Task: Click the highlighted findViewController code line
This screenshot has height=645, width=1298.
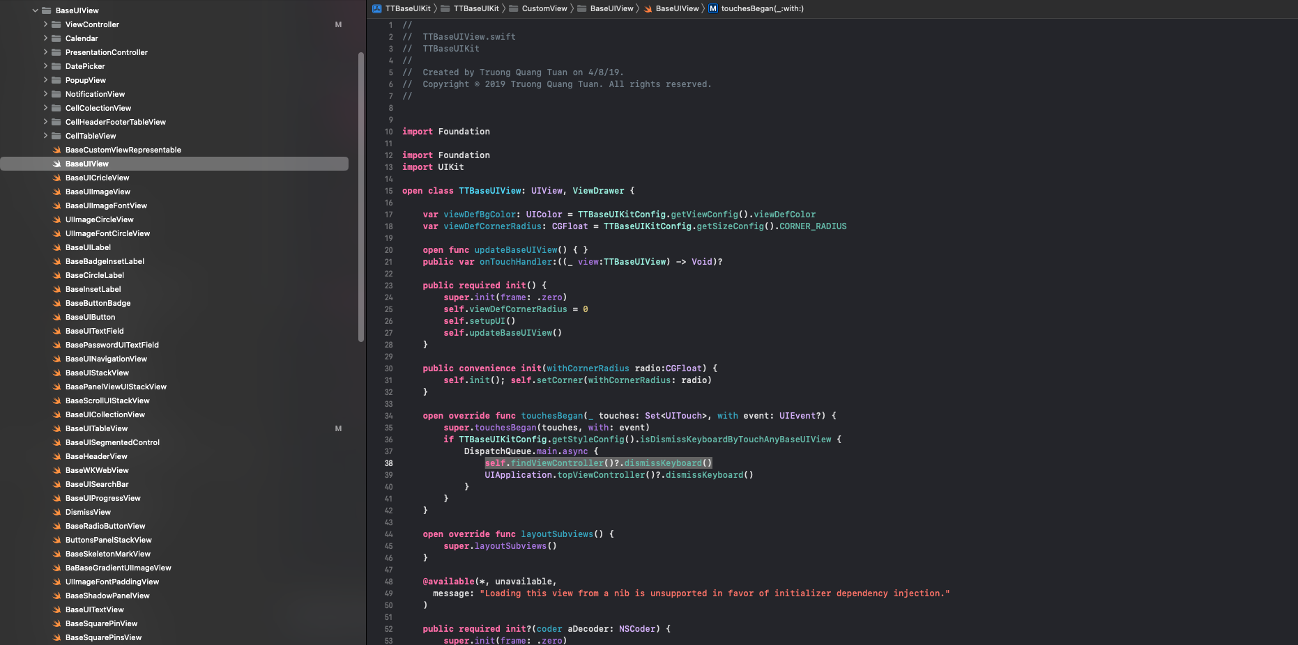Action: click(598, 463)
